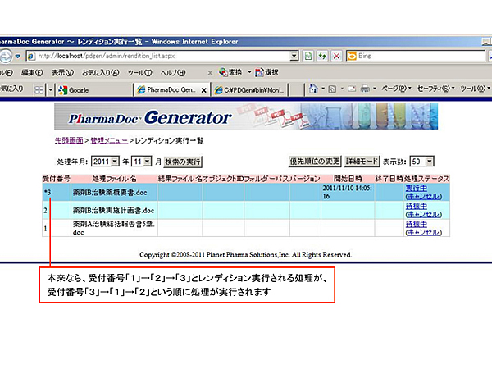This screenshot has height=369, width=492.
Task: Open the year 2011 dropdown
Action: [115, 162]
